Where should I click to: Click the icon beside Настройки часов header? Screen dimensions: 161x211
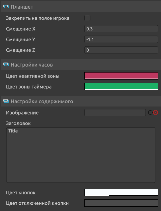click(6, 65)
